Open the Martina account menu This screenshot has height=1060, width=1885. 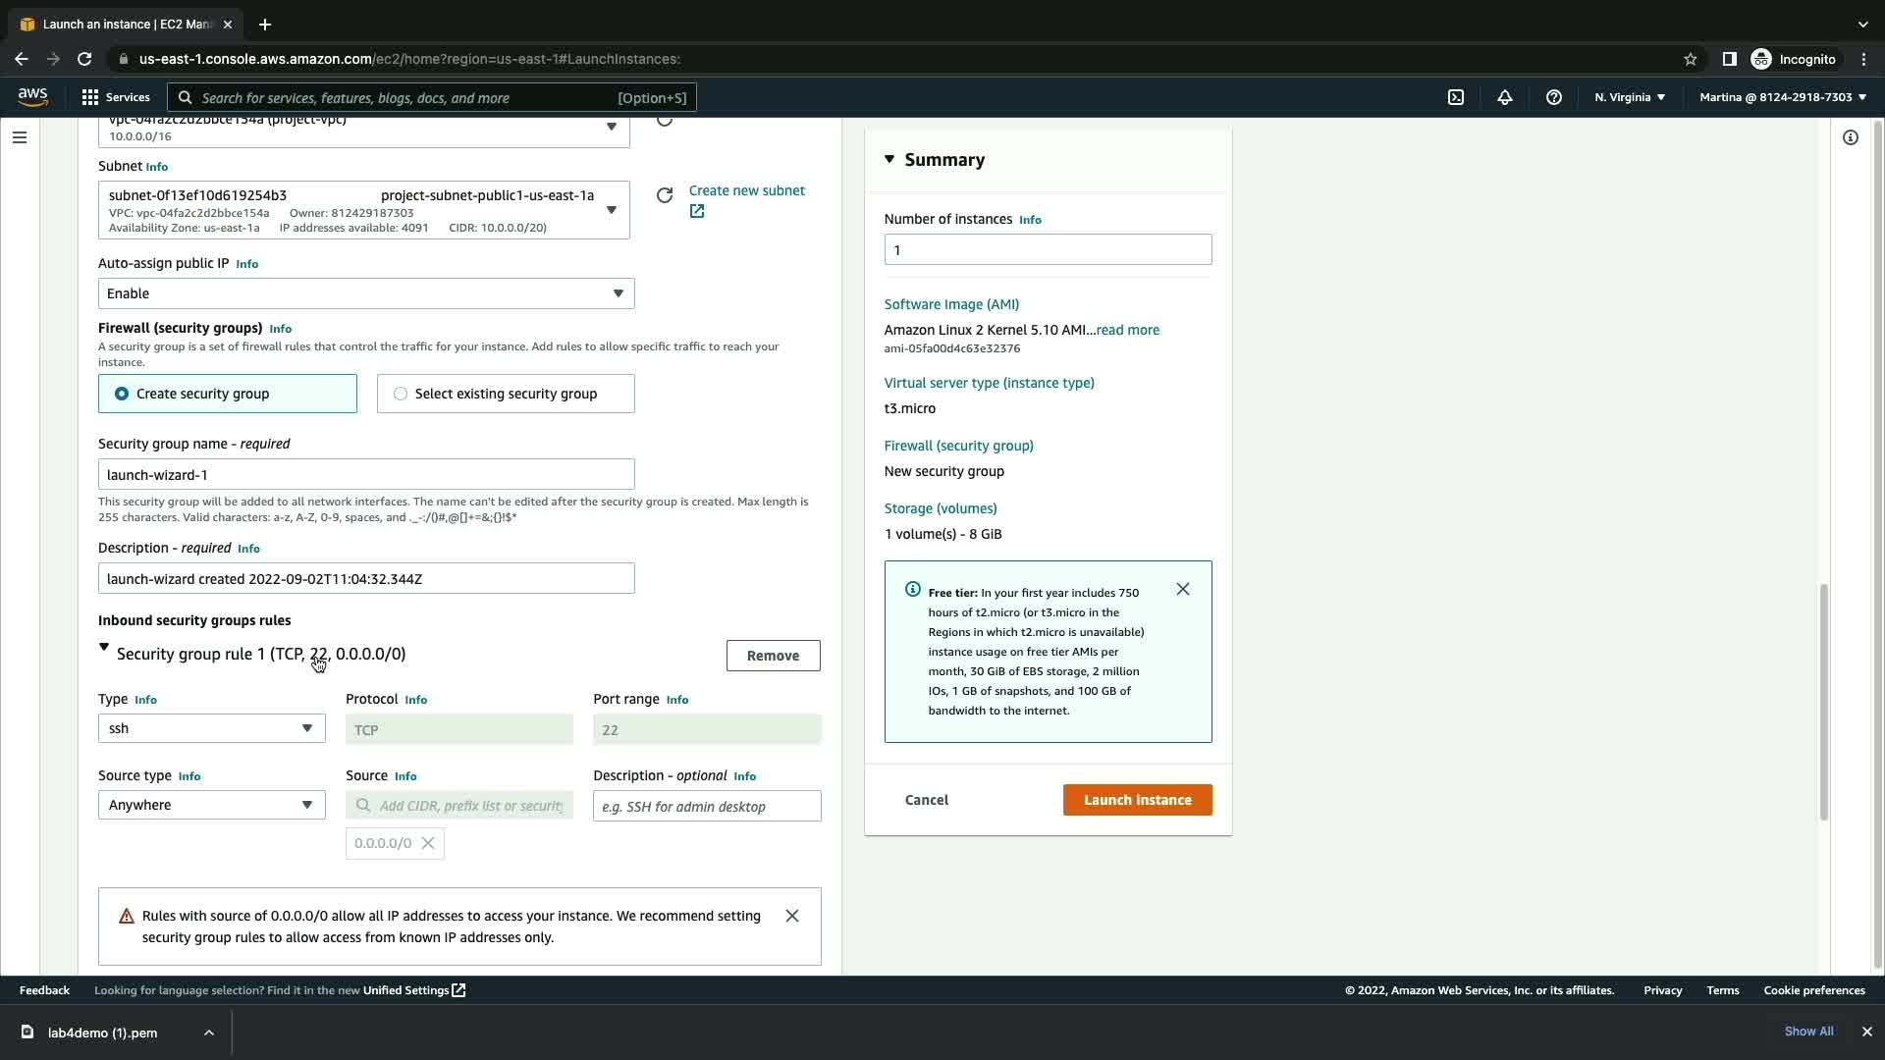1783,97
